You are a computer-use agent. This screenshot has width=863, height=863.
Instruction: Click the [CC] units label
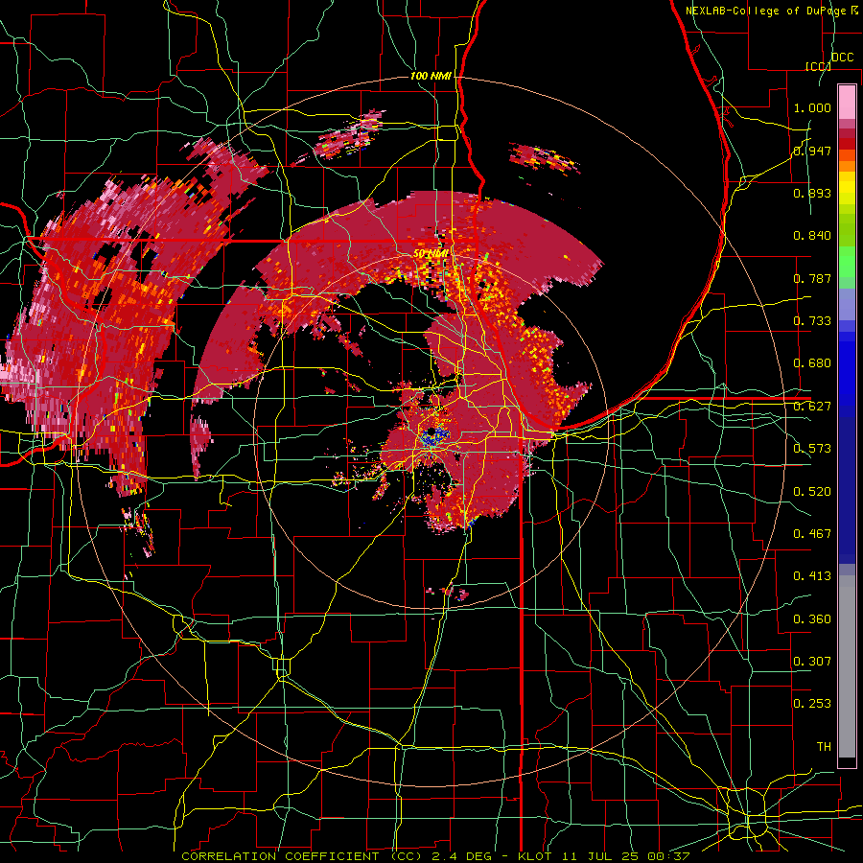tap(818, 66)
